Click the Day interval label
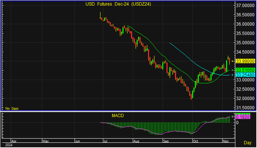 [x=248, y=142]
